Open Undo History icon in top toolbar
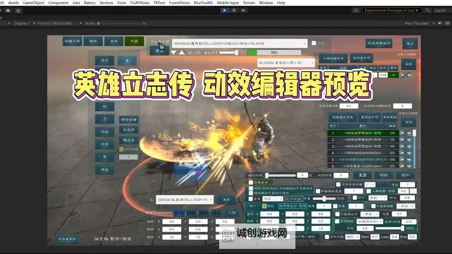The width and height of the screenshot is (452, 254). coord(356,10)
